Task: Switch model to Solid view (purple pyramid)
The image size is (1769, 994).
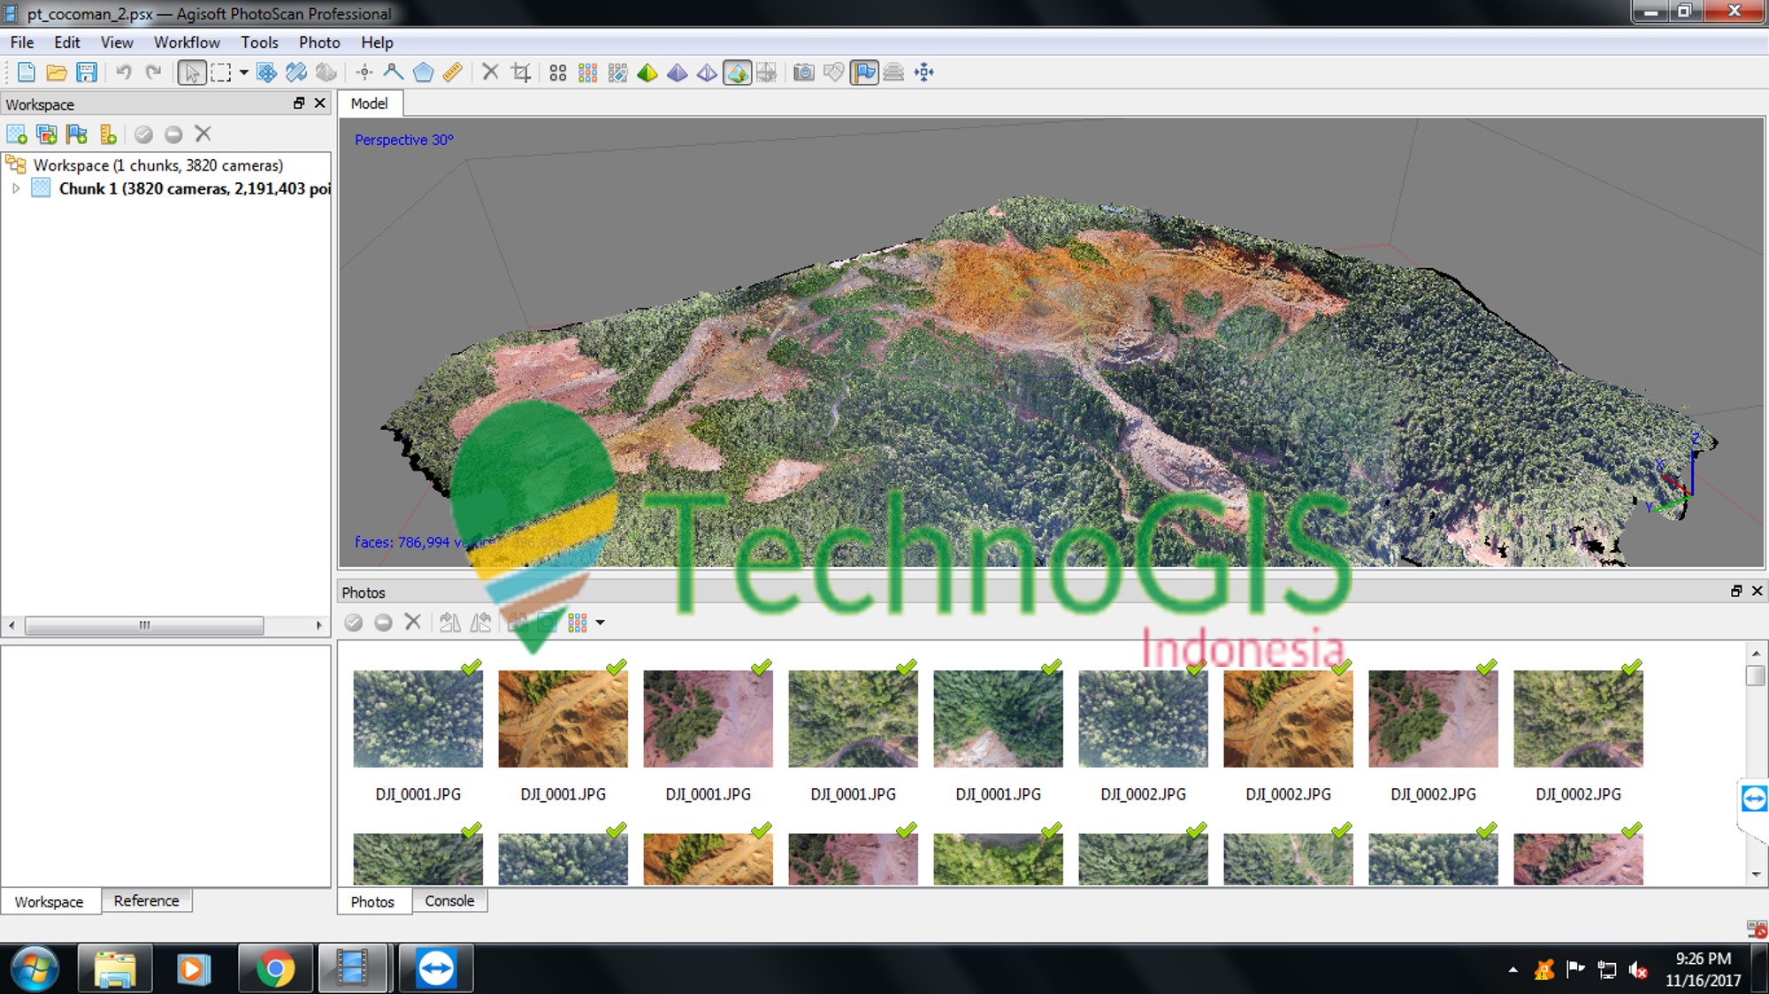Action: coord(678,73)
